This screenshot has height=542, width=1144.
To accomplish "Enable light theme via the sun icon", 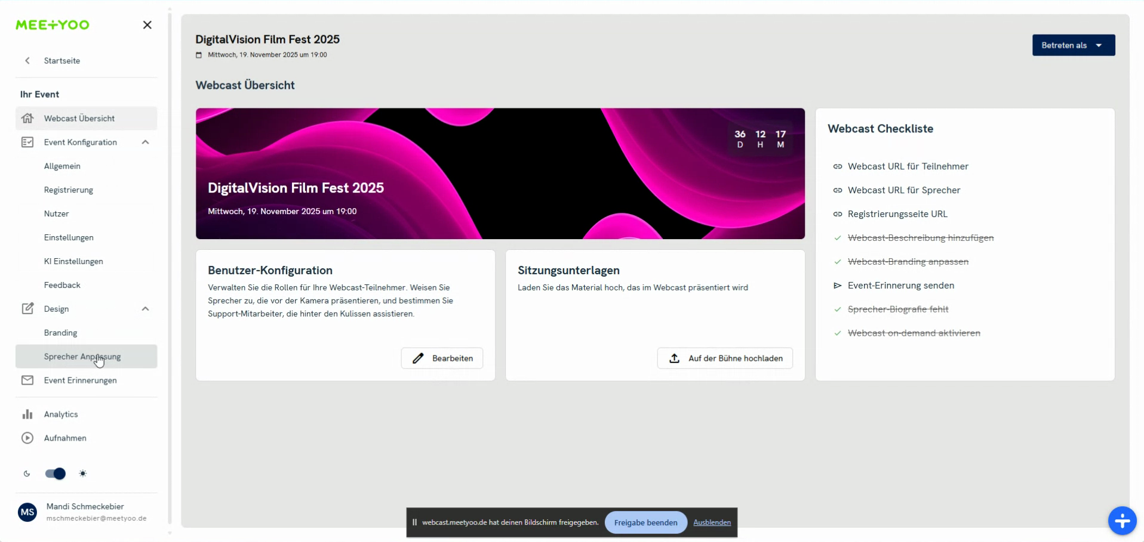I will coord(83,473).
